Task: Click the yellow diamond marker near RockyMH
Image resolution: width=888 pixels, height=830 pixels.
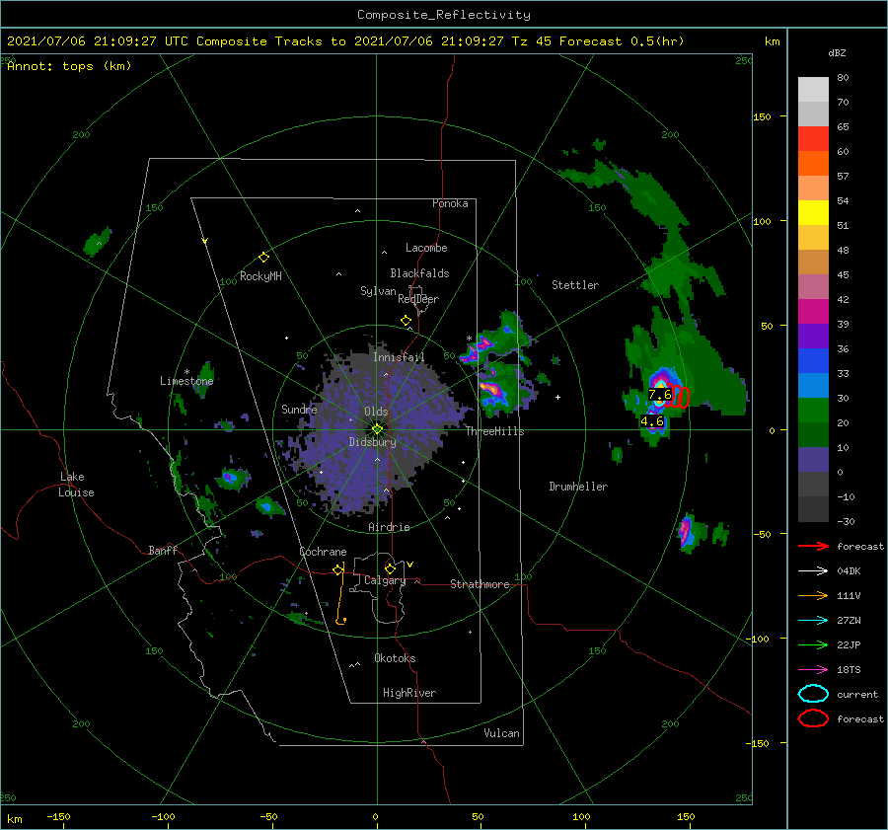Action: 263,258
